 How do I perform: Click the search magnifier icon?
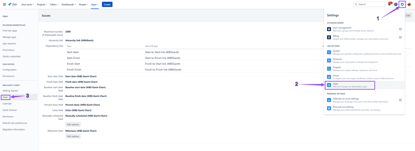356,5
